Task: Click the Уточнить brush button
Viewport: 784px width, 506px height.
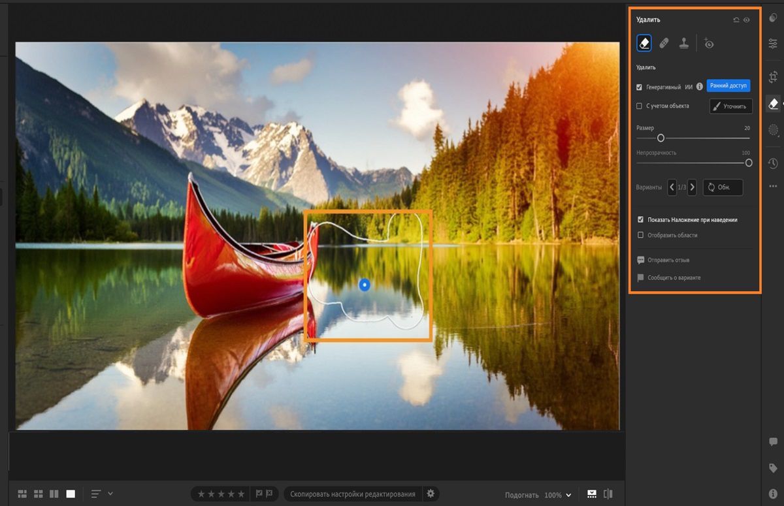Action: [731, 106]
